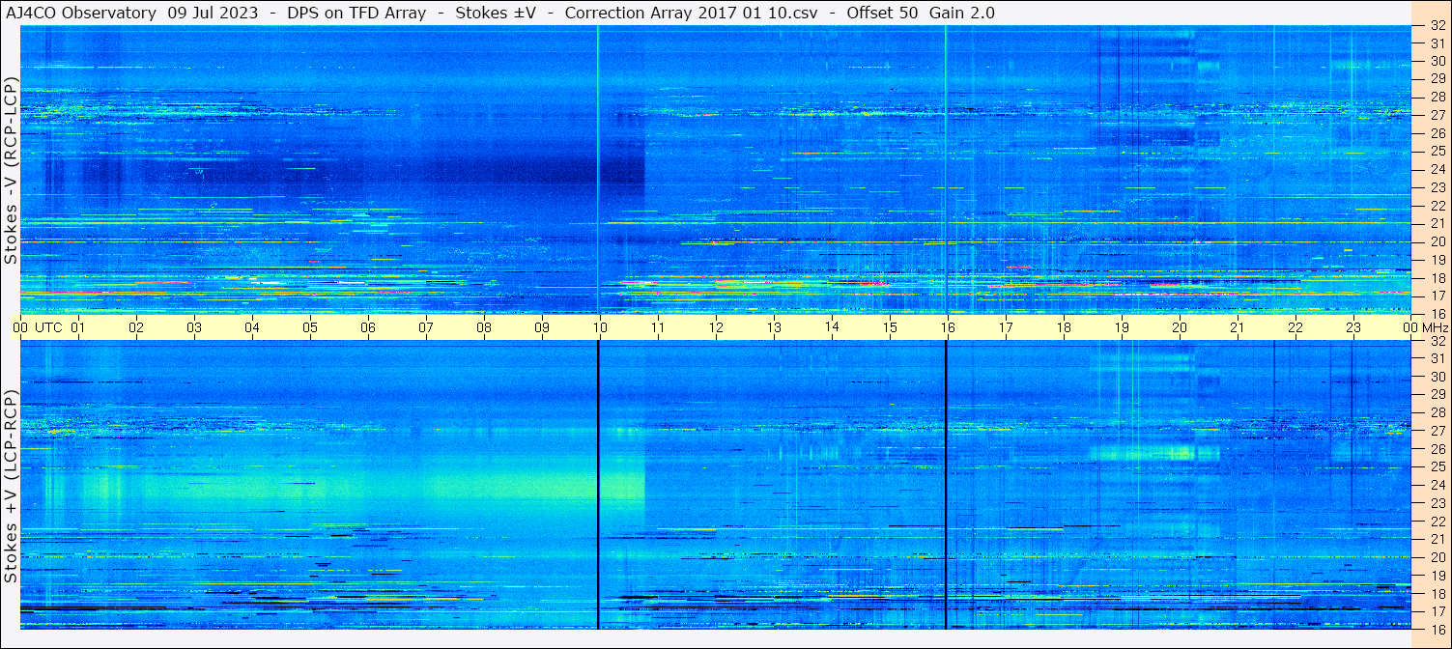Click the 28 MHz label of Stokes -V panel
Viewport: 1452px width, 649px height.
(1438, 97)
